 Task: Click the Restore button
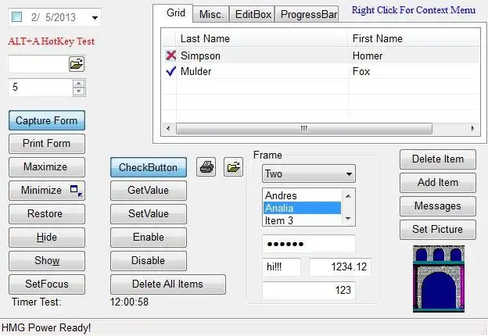click(47, 214)
